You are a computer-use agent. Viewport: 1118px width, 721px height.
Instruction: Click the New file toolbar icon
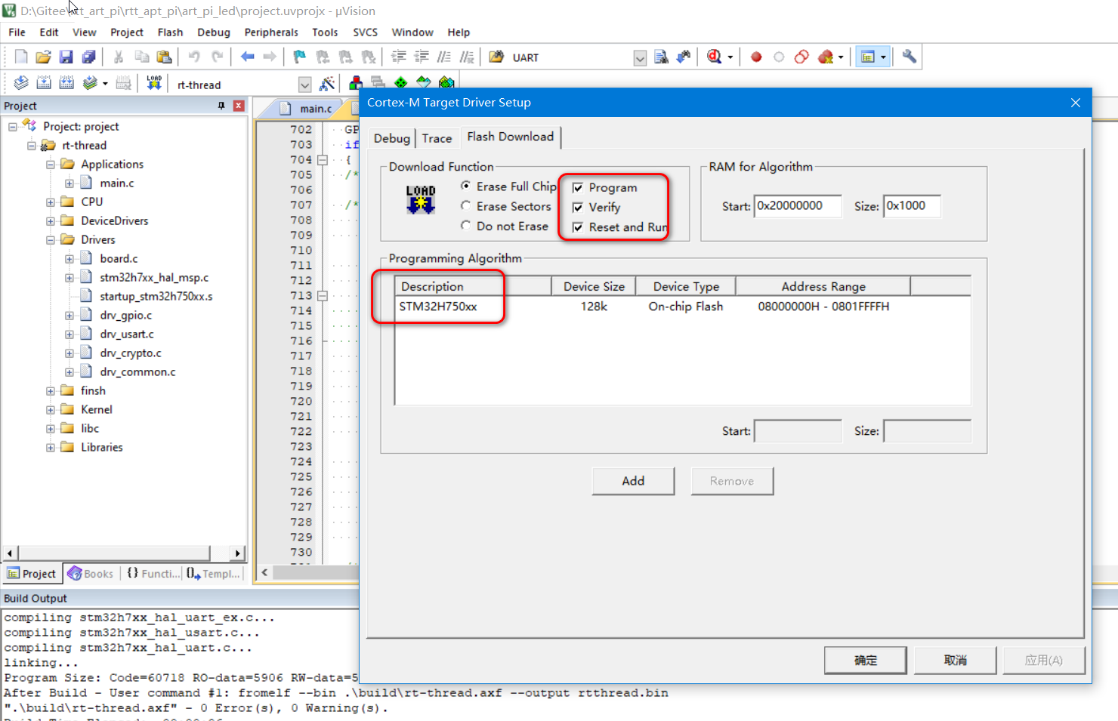21,57
